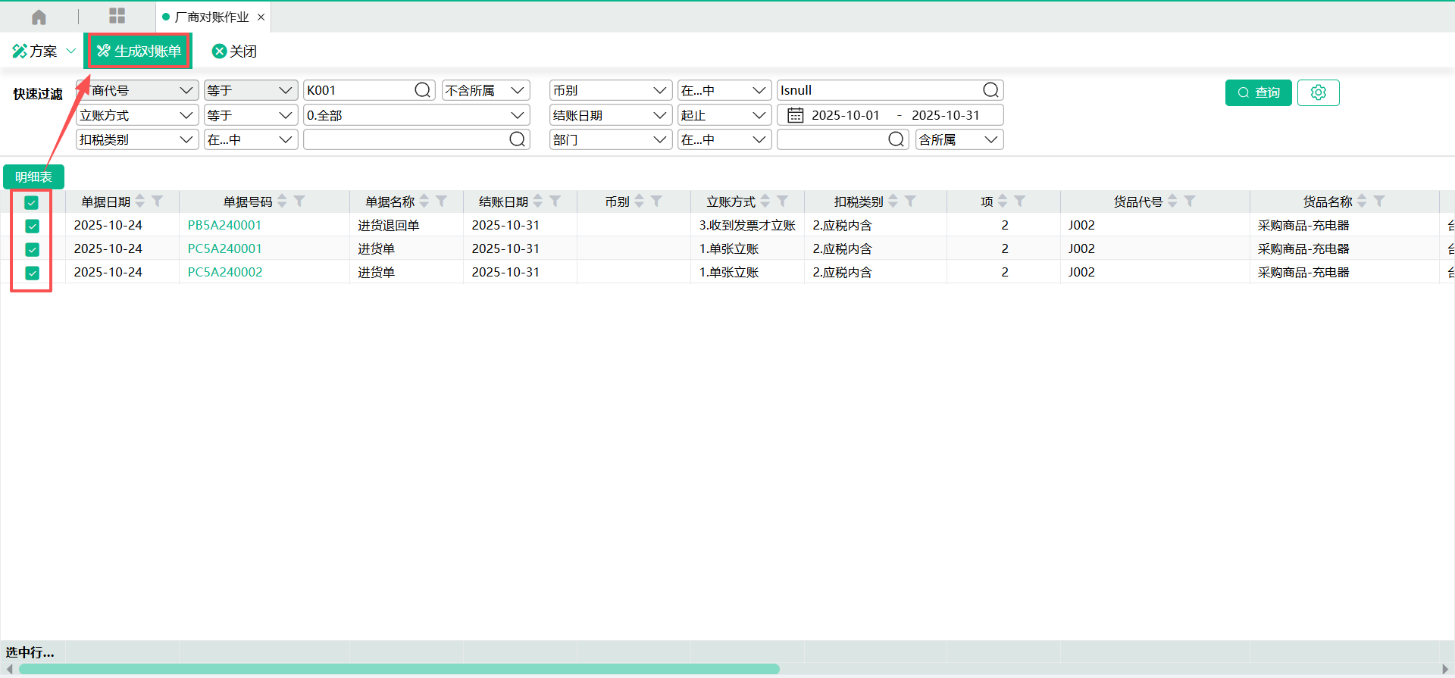The width and height of the screenshot is (1455, 678).
Task: Open the calendar icon for 结账日期 range
Action: pos(795,115)
